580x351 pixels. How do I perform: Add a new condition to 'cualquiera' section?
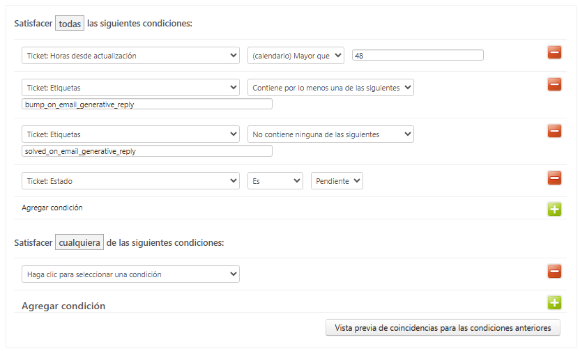click(x=554, y=302)
